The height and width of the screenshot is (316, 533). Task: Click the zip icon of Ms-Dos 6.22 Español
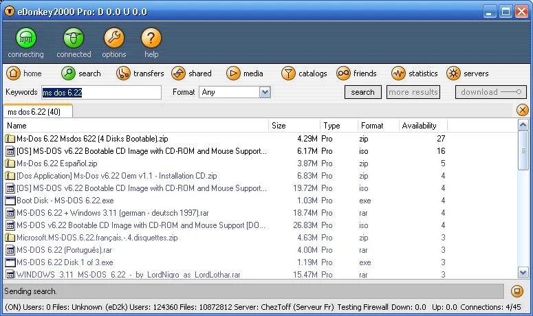[x=10, y=163]
